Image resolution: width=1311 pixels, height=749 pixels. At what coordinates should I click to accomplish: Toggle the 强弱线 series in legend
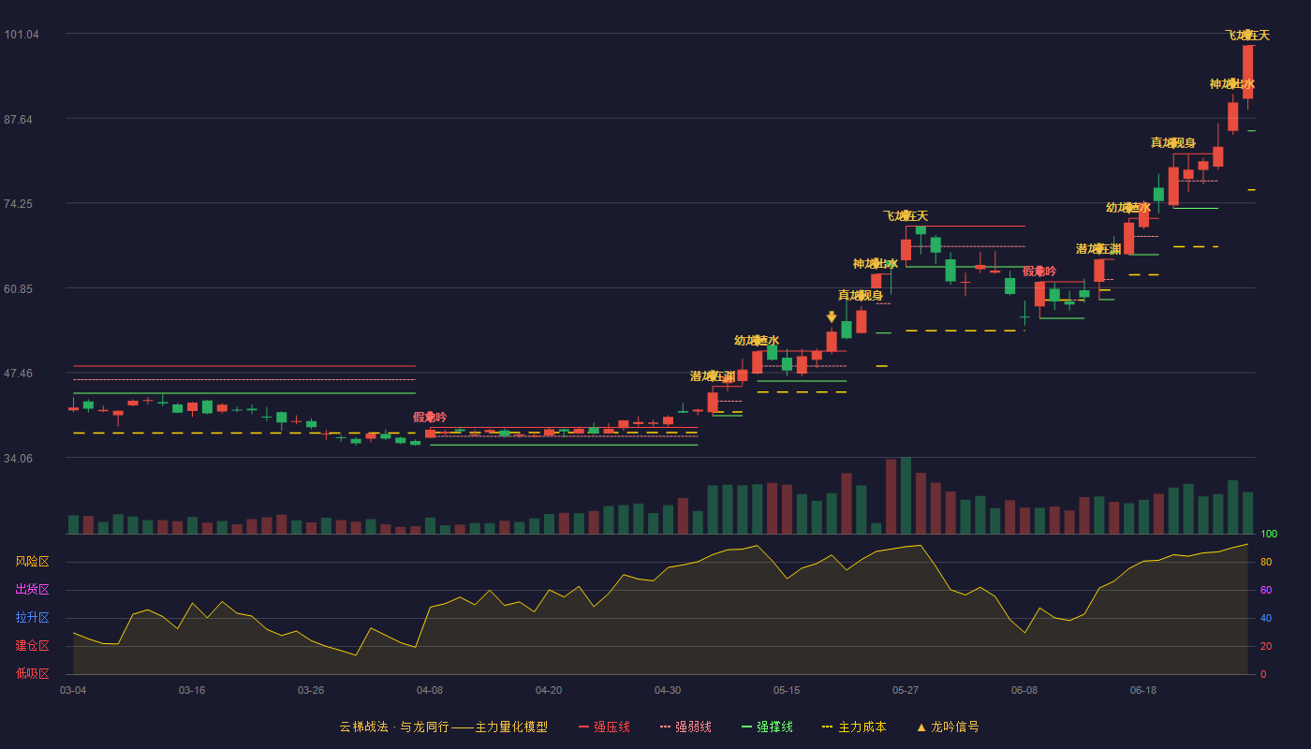[x=693, y=727]
